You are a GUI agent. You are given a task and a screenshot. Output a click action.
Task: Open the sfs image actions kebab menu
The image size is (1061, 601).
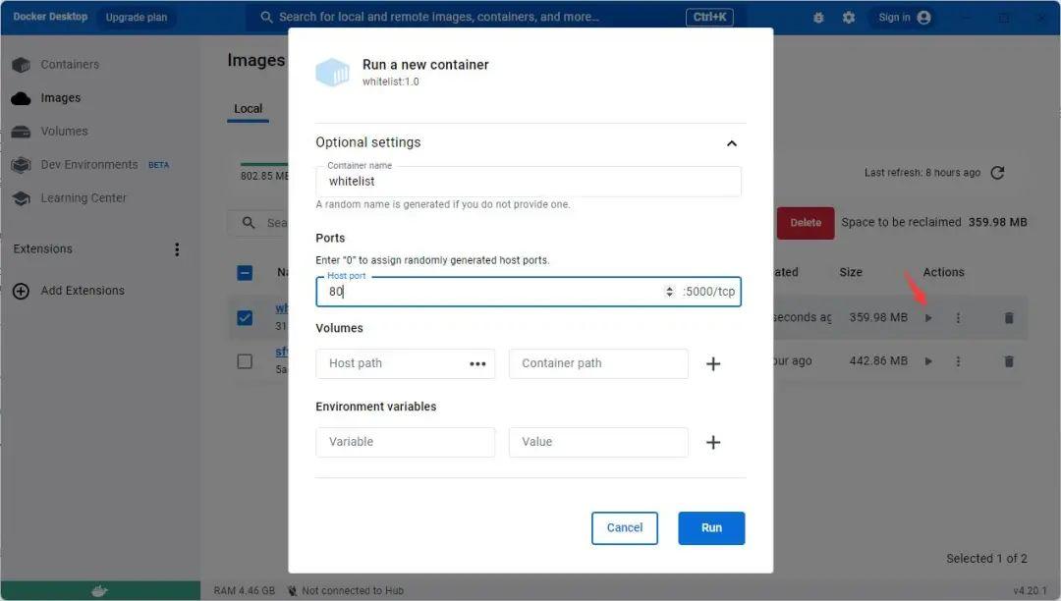[x=958, y=360]
